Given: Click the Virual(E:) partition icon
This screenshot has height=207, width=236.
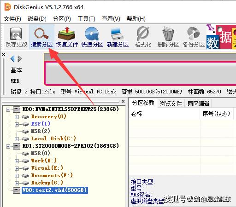Looking at the screenshot, I should coord(25,168).
